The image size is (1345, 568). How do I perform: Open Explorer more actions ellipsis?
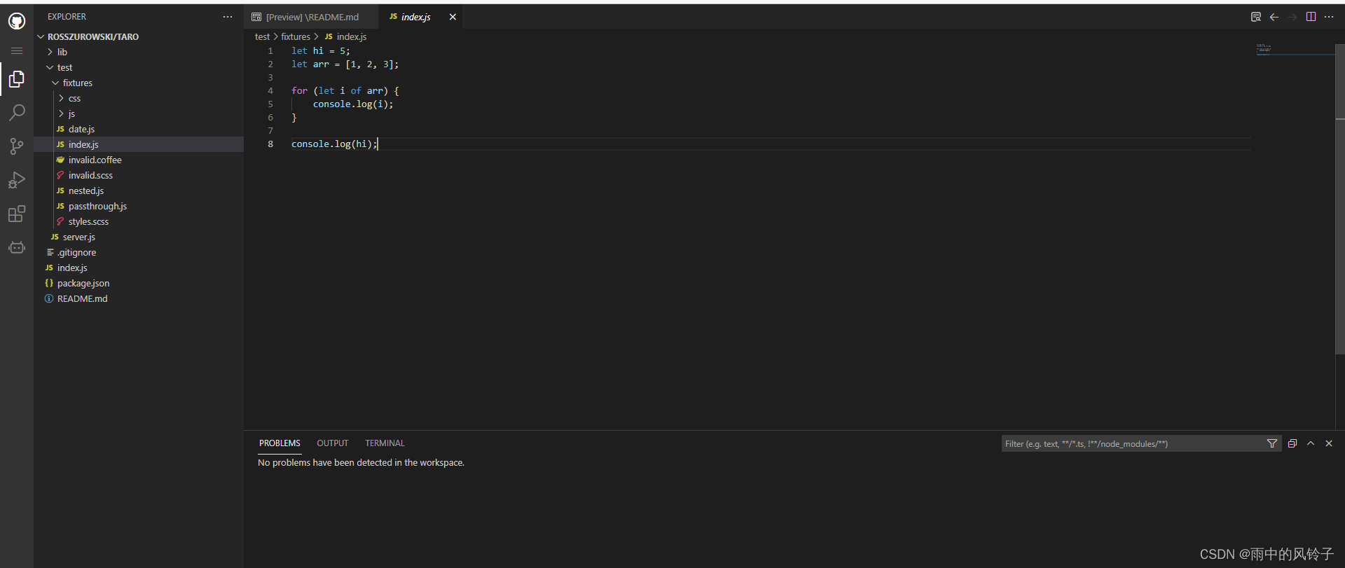[x=228, y=17]
